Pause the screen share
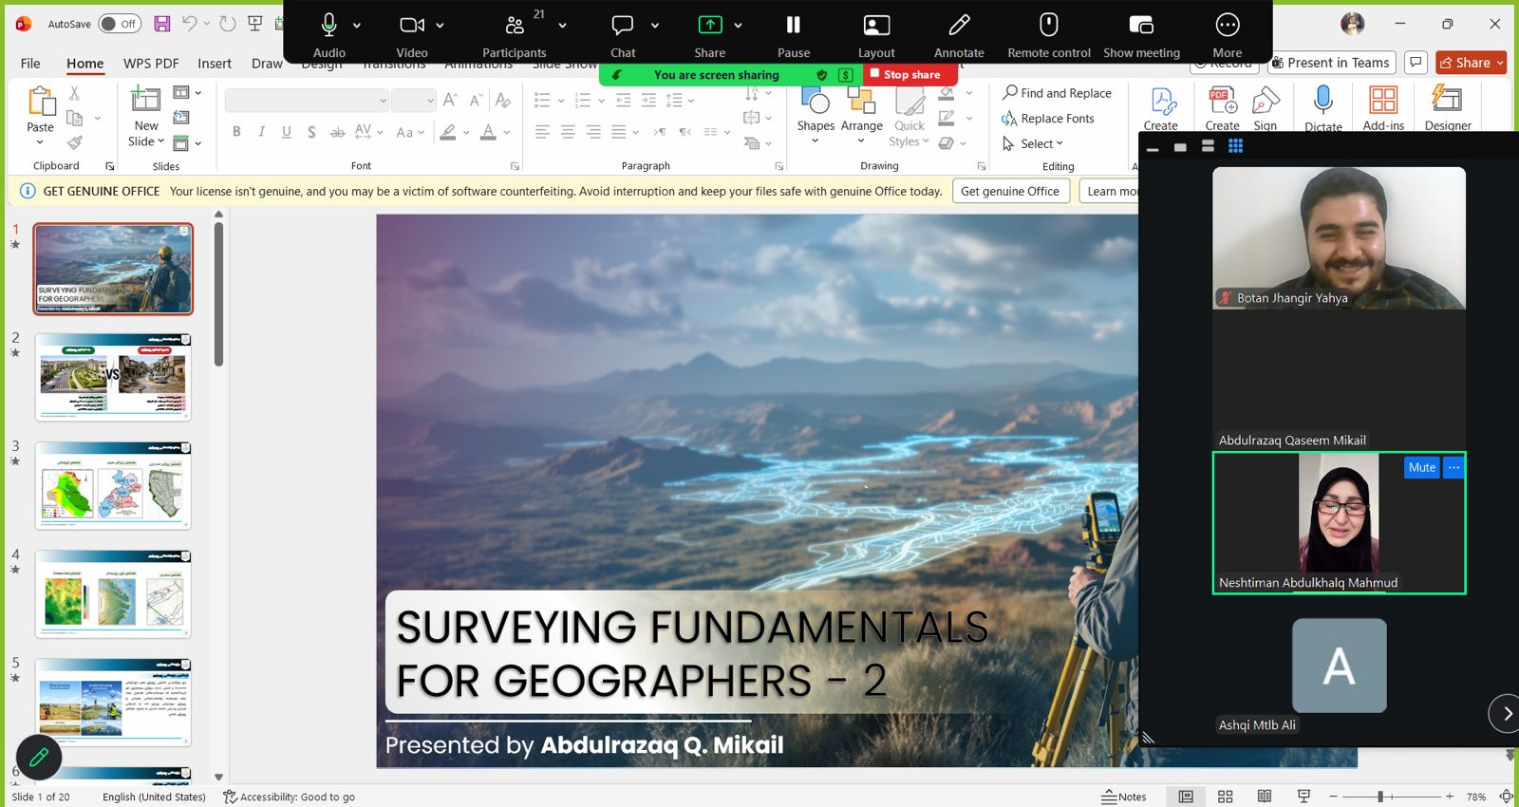The image size is (1519, 807). click(793, 26)
